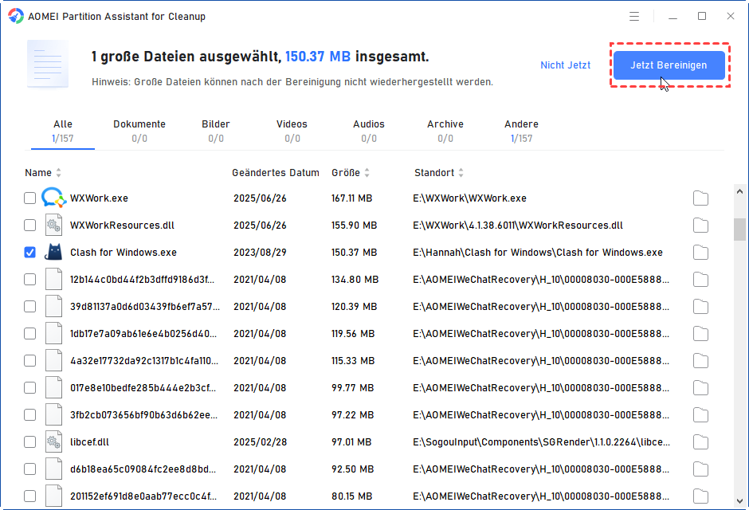Click file icon of 39d81137a0d6d03439fb6ef7a57
The height and width of the screenshot is (510, 749).
(x=53, y=306)
